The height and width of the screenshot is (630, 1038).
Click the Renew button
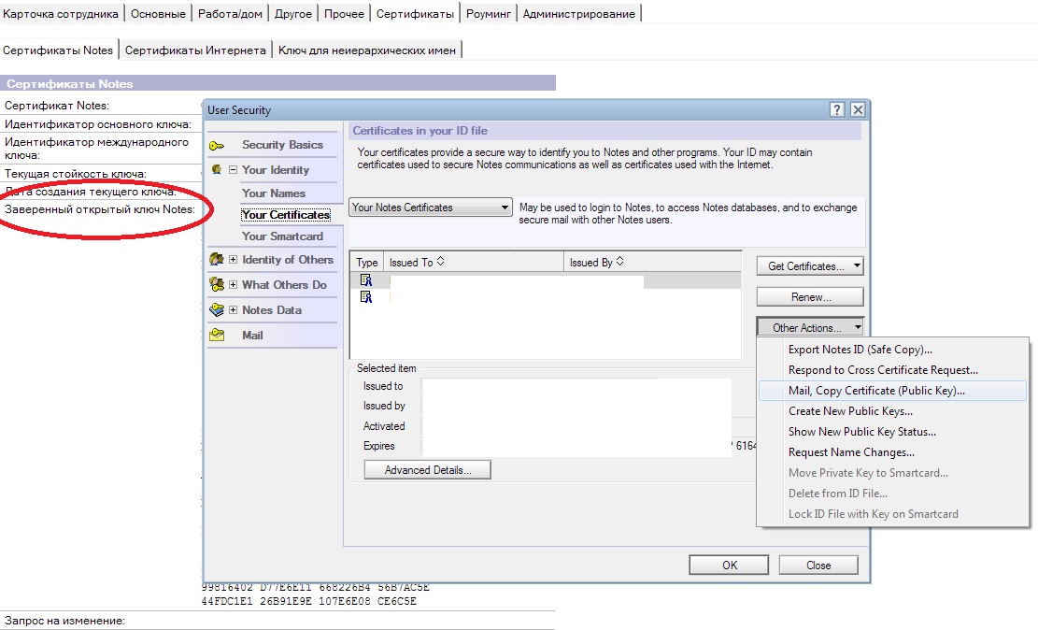coord(810,297)
